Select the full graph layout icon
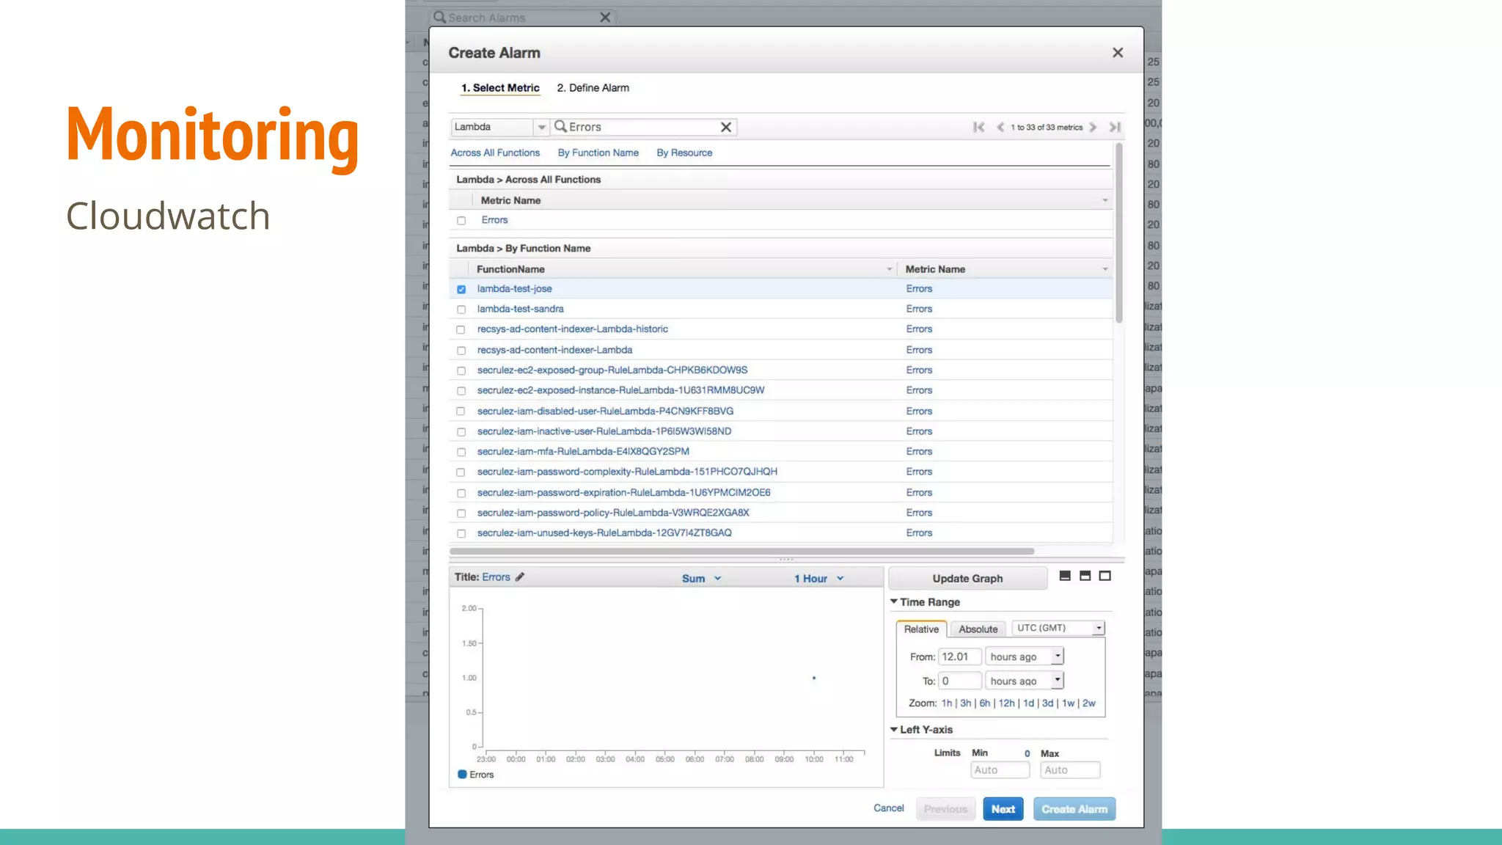 coord(1104,576)
